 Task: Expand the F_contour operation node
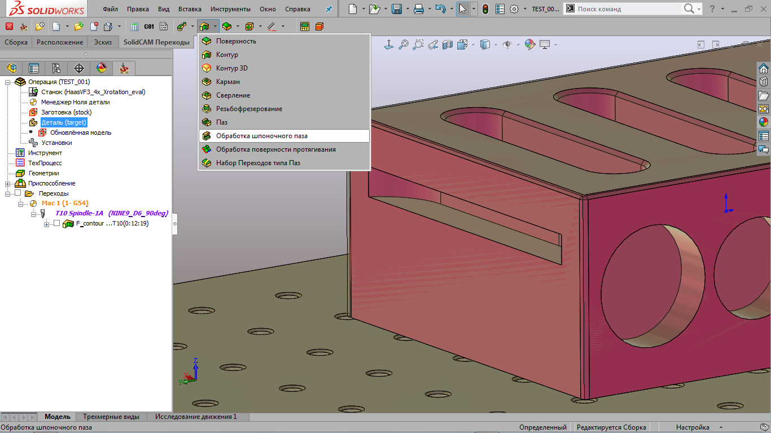coord(47,224)
